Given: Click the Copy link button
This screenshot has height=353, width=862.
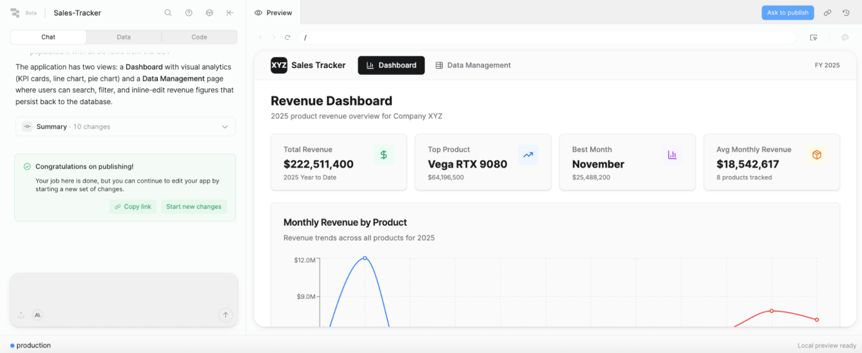Looking at the screenshot, I should (133, 207).
